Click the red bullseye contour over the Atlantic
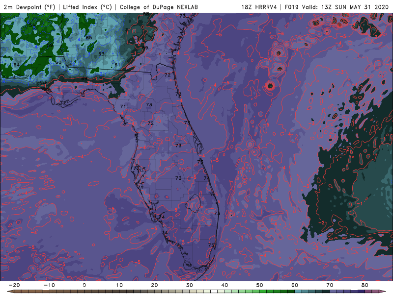 [x=270, y=86]
